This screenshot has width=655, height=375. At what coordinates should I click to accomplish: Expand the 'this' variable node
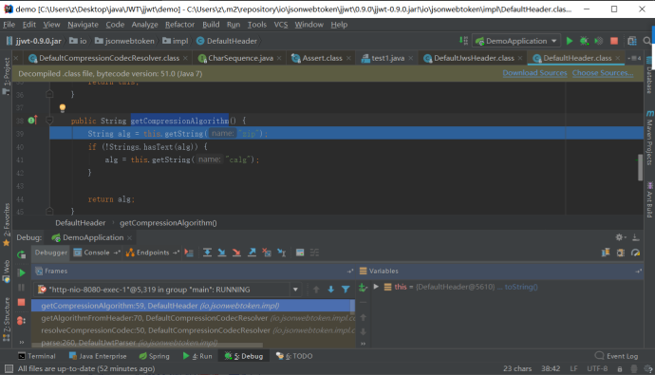tap(376, 287)
